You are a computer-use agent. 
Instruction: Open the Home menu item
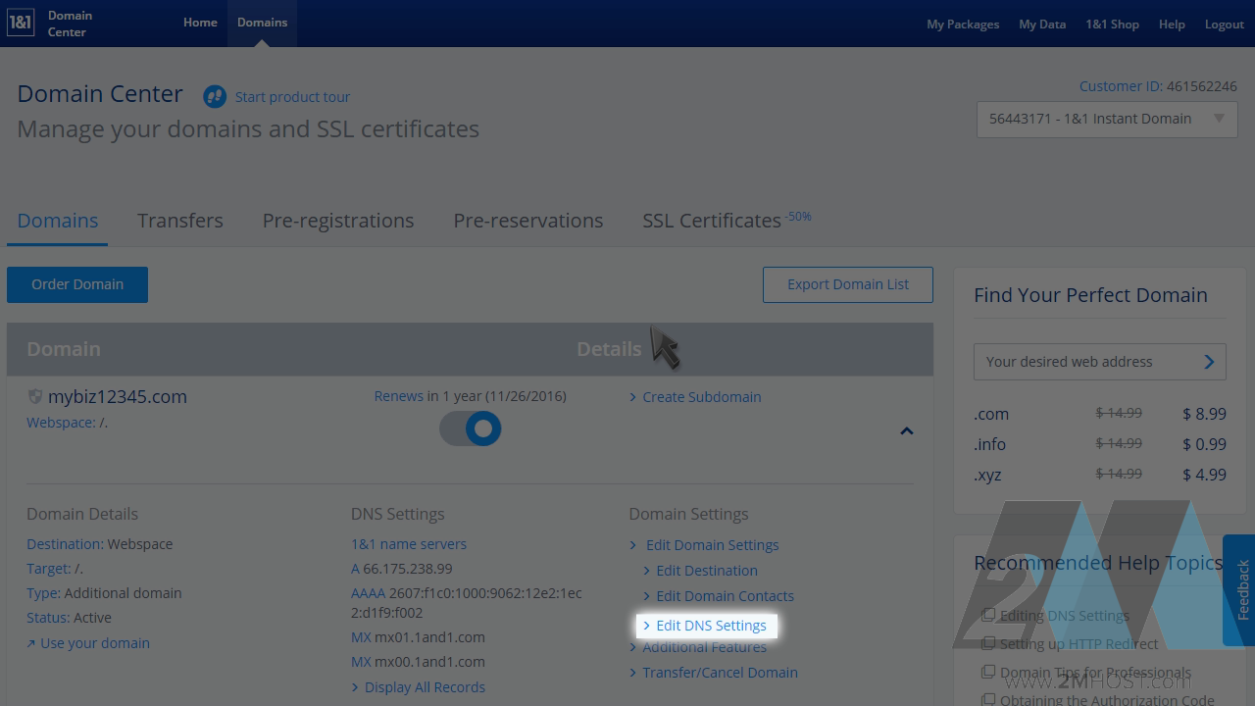pos(200,23)
